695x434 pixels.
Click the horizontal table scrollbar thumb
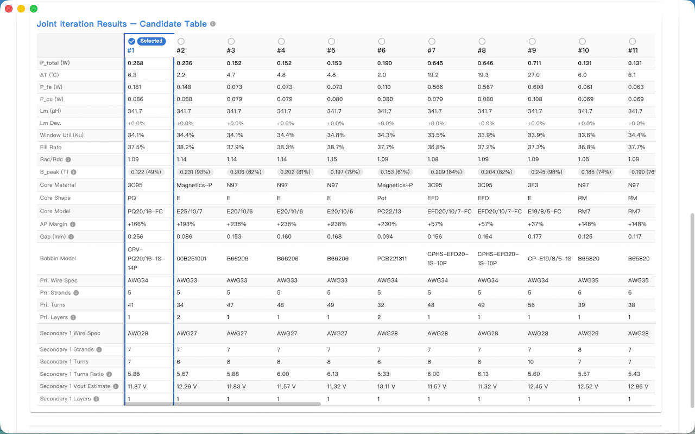tap(223, 404)
